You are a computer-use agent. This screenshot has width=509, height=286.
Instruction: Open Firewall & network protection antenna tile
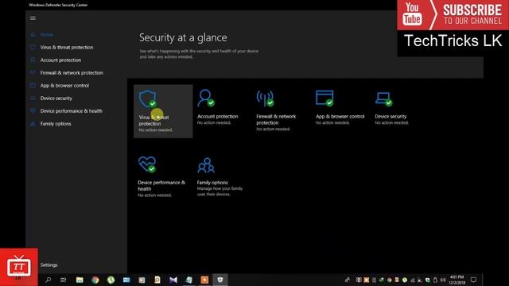[276, 110]
